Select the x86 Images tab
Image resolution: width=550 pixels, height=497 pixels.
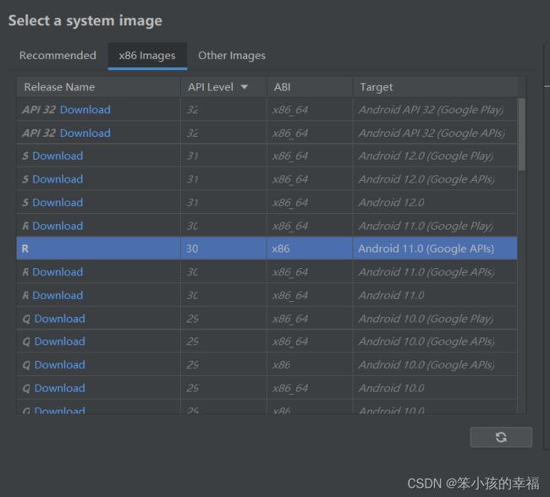(x=147, y=56)
